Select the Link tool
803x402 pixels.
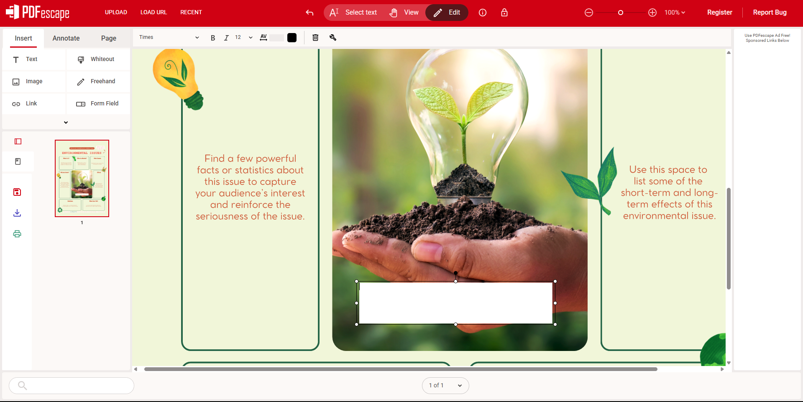pos(34,104)
